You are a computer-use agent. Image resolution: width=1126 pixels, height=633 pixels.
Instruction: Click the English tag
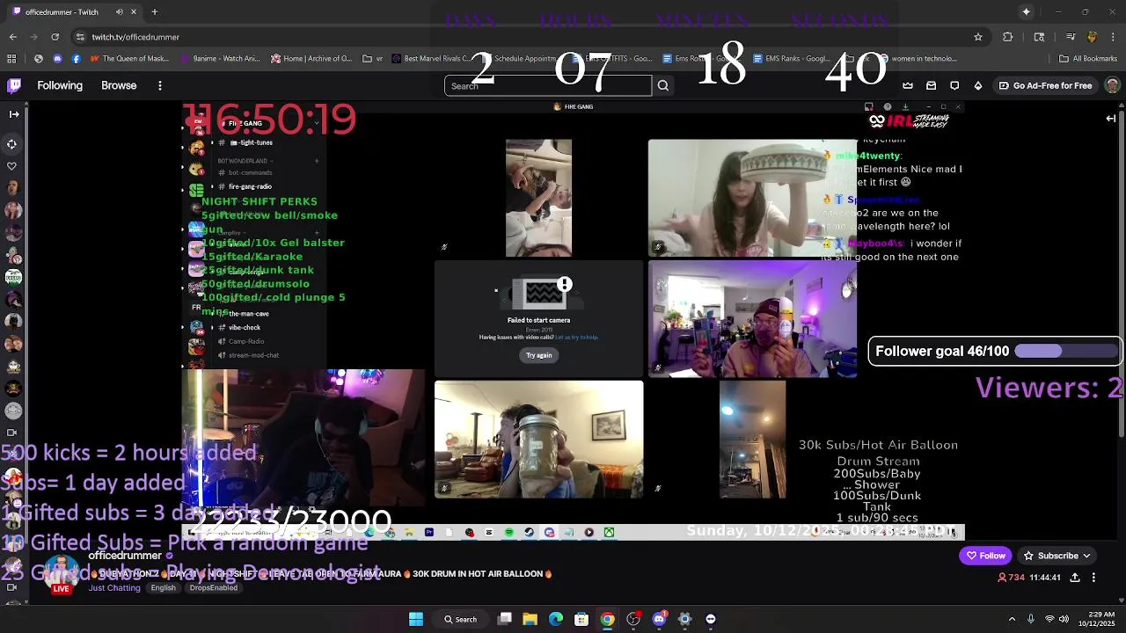coord(163,587)
